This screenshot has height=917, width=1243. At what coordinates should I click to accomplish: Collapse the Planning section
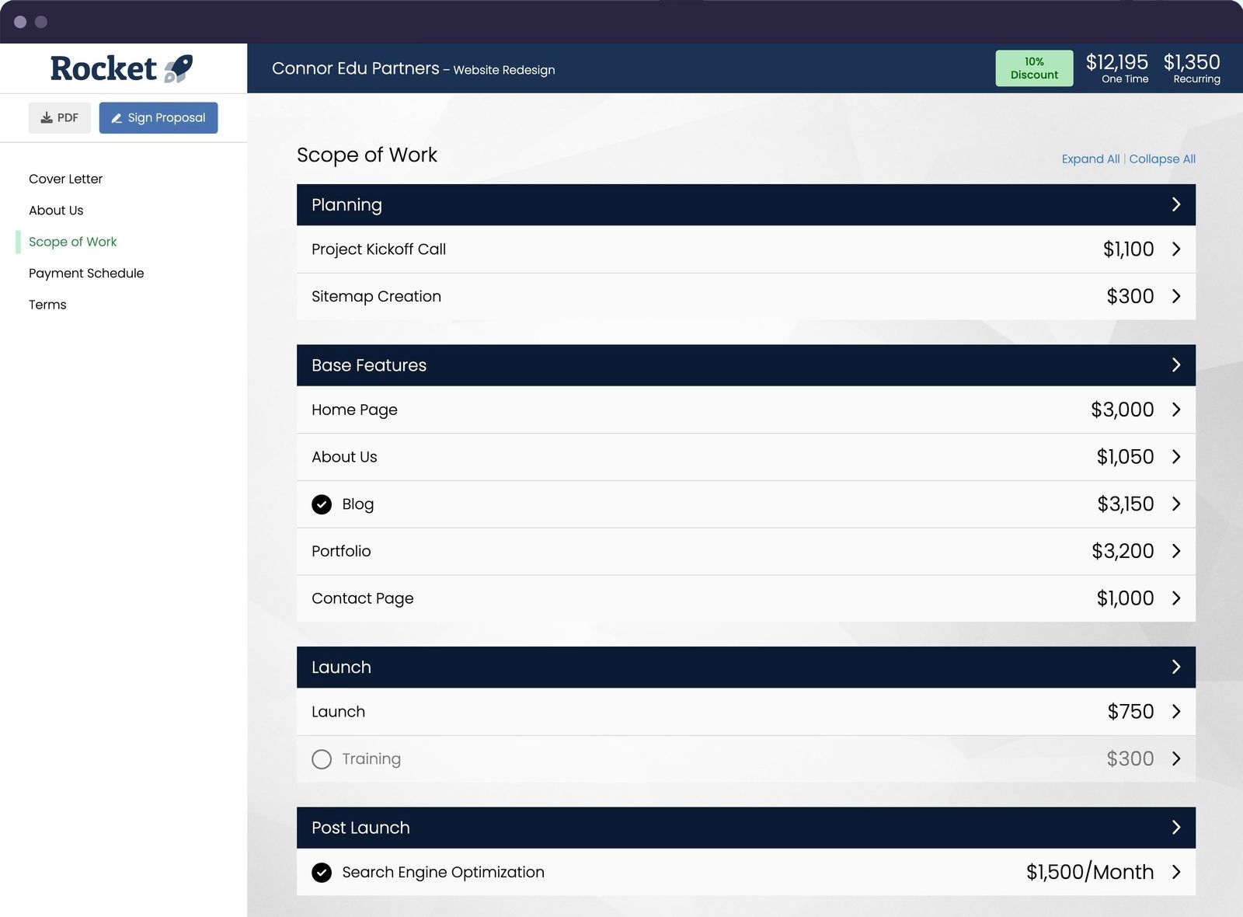point(1175,204)
